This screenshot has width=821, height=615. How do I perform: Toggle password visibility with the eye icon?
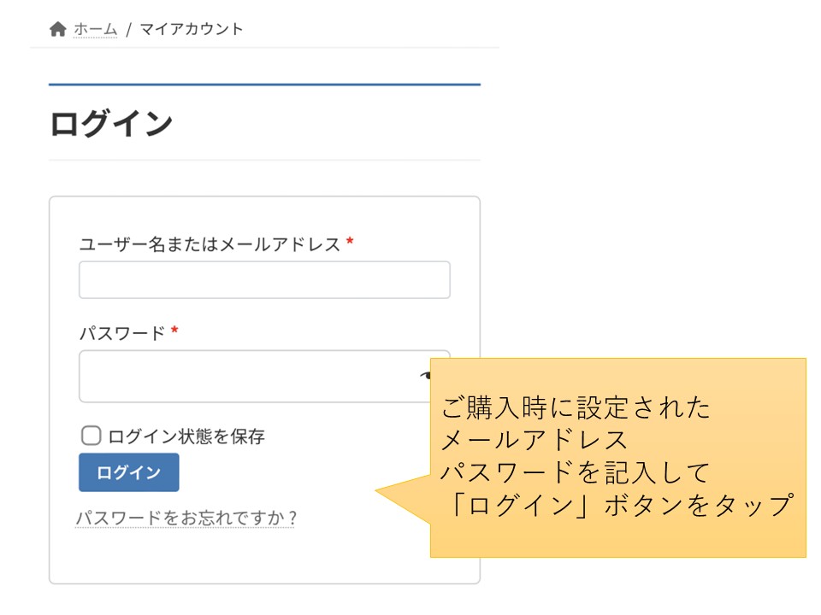pyautogui.click(x=425, y=375)
